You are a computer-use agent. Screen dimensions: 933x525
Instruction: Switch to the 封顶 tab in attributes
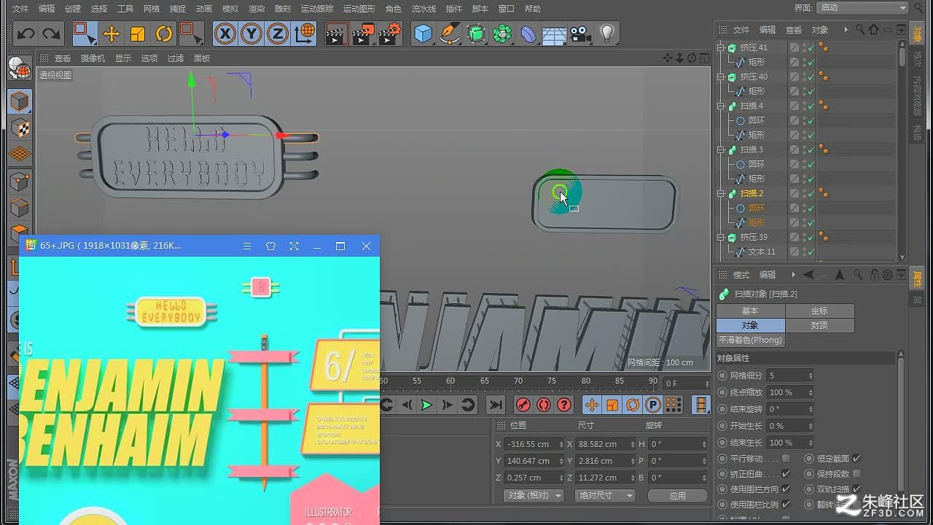coord(819,325)
